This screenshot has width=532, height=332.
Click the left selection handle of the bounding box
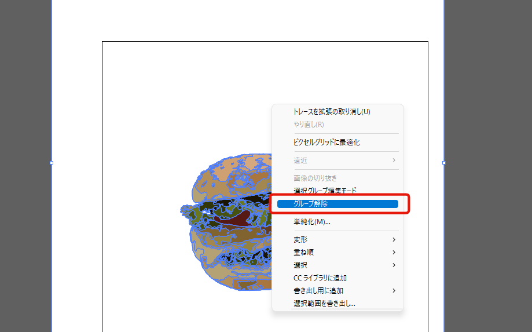coord(52,163)
